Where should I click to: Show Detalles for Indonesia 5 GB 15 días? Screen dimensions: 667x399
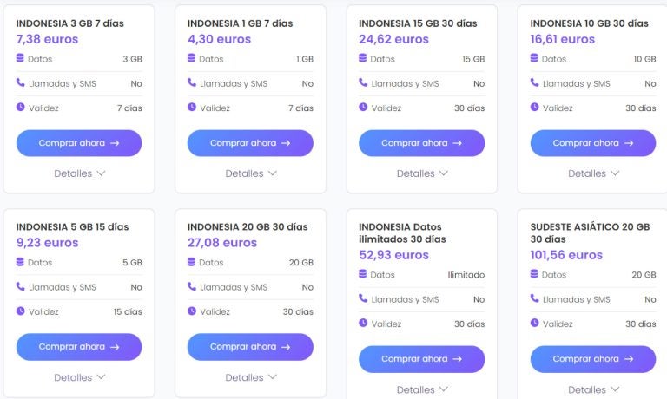point(79,377)
